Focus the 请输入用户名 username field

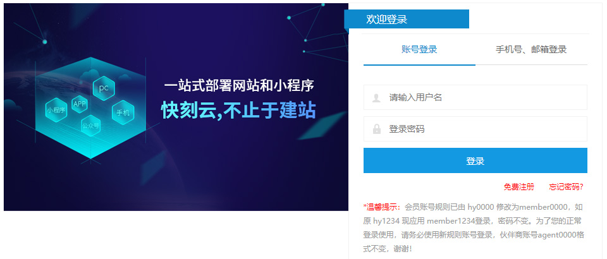pos(475,97)
